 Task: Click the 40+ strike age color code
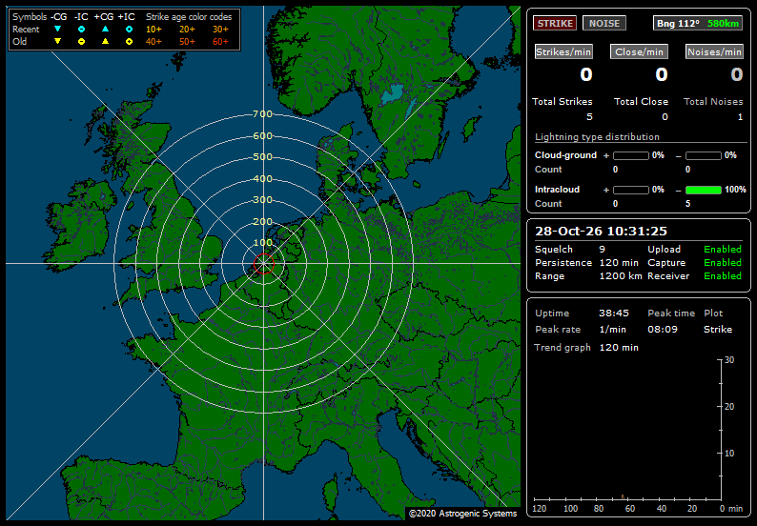[154, 42]
